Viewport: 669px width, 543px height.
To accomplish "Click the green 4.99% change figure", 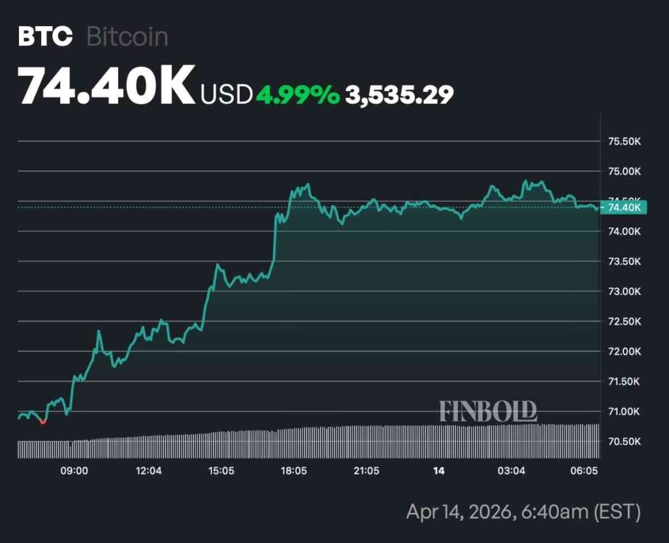I will pos(297,95).
